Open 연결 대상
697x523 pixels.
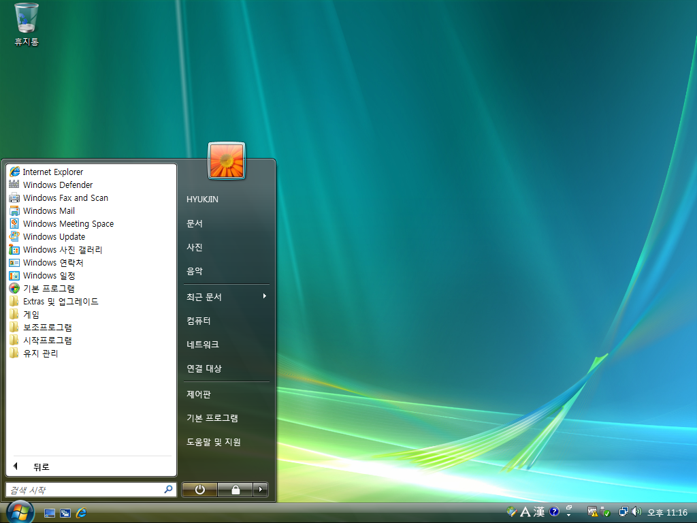[226, 368]
